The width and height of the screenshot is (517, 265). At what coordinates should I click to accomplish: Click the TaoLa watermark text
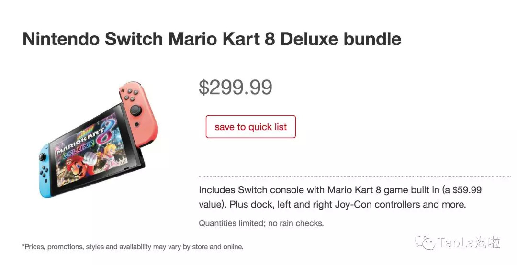point(469,243)
